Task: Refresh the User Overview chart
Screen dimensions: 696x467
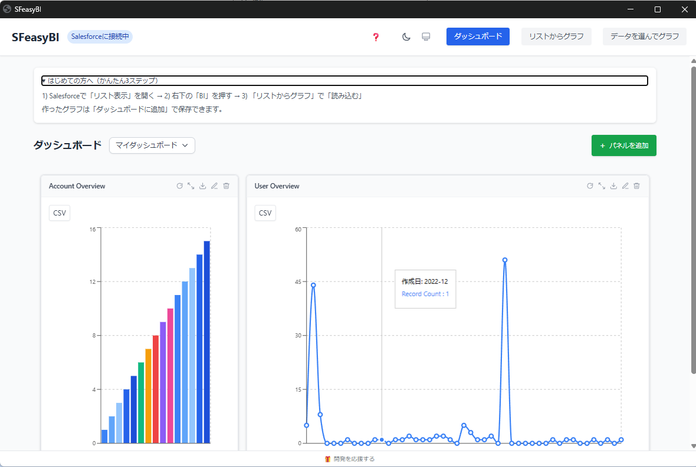Action: point(590,186)
